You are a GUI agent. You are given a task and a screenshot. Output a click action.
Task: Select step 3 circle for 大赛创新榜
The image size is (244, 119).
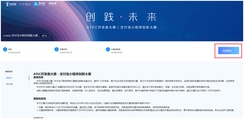click(108, 49)
